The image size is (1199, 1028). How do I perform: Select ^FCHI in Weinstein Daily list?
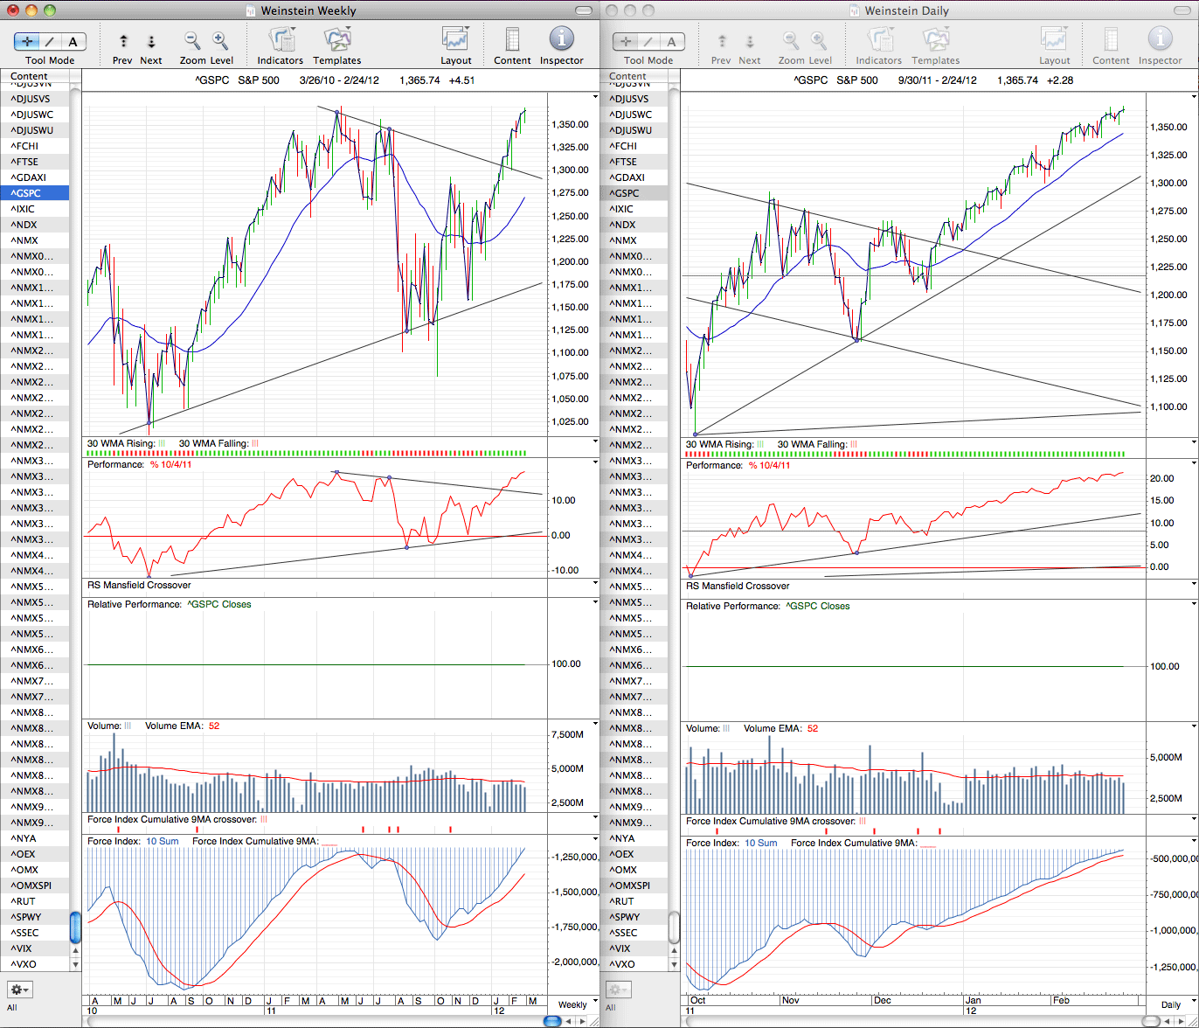coord(634,146)
